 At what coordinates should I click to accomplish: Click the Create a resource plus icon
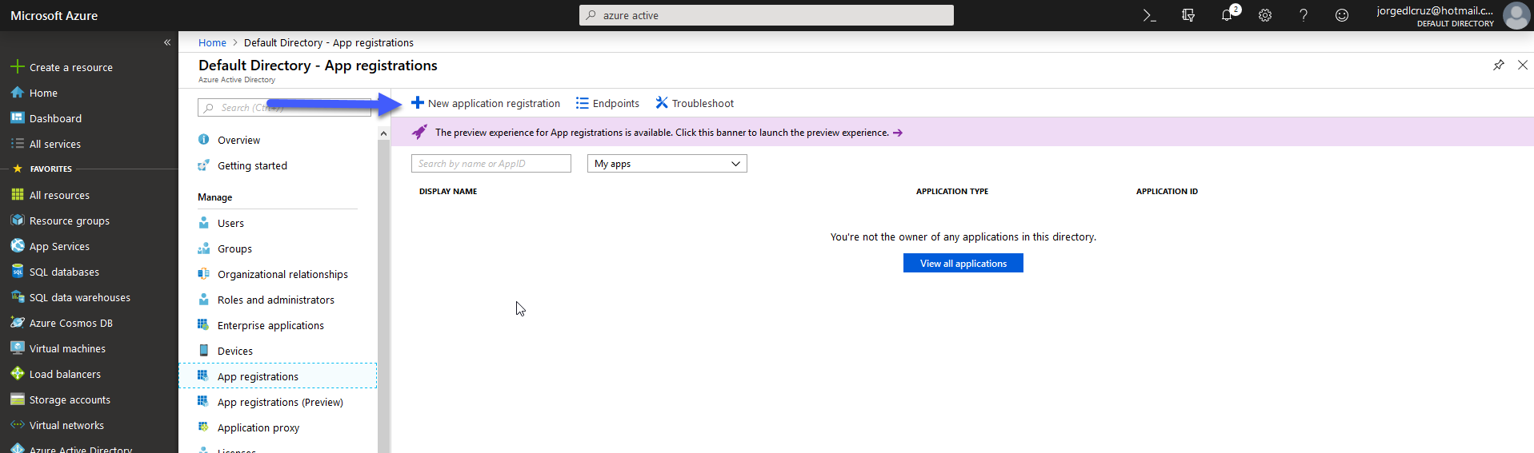18,67
